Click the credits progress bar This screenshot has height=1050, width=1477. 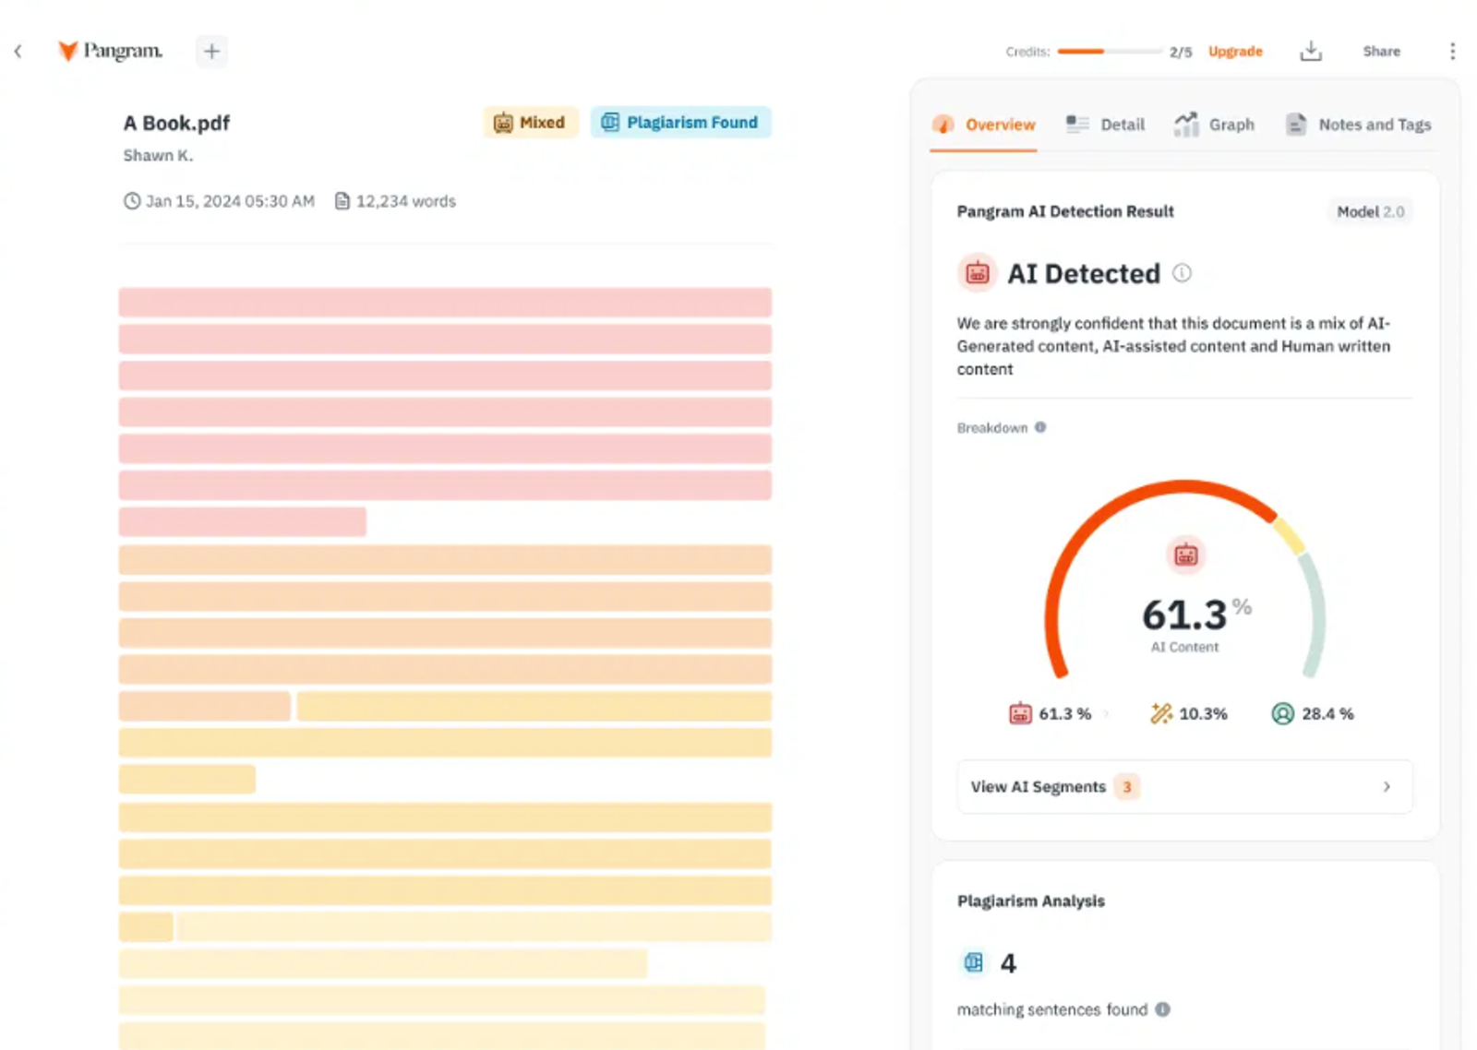coord(1109,52)
